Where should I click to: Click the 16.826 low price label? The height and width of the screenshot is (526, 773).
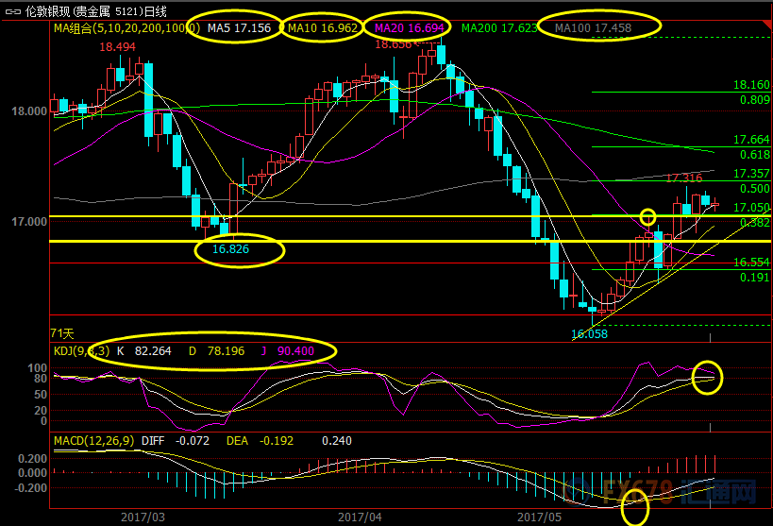coord(230,251)
